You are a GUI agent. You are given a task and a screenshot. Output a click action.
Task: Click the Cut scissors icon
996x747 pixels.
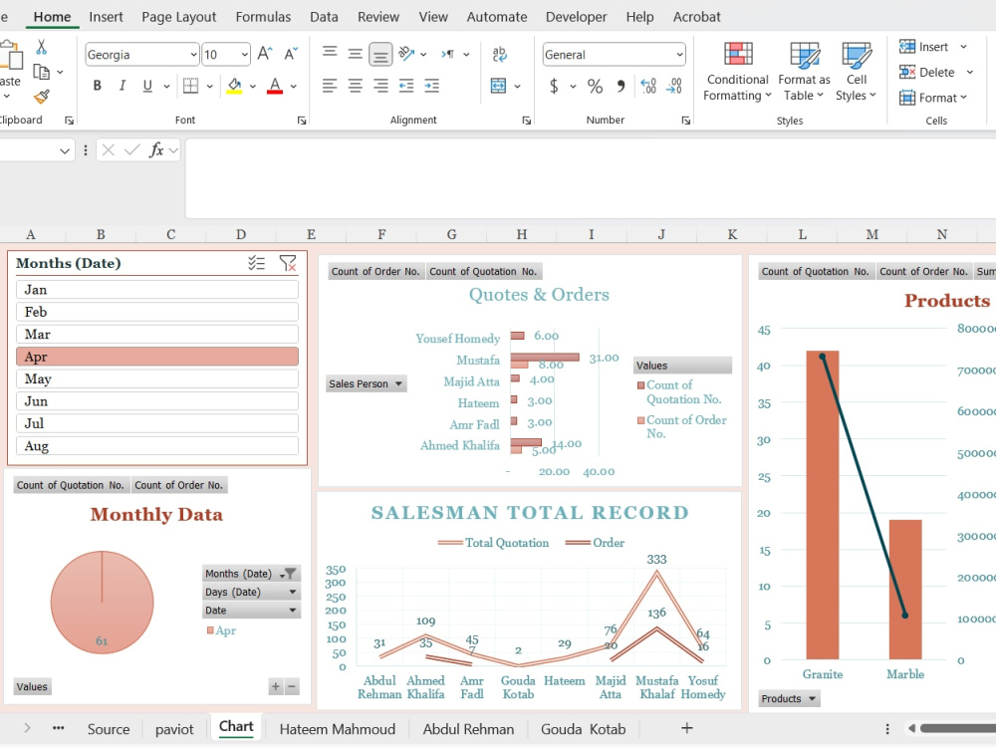[41, 47]
